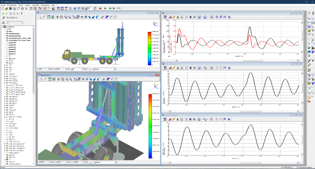
Task: Click the rainbow color icon in graph 1 toolbar
Action: (x=170, y=17)
